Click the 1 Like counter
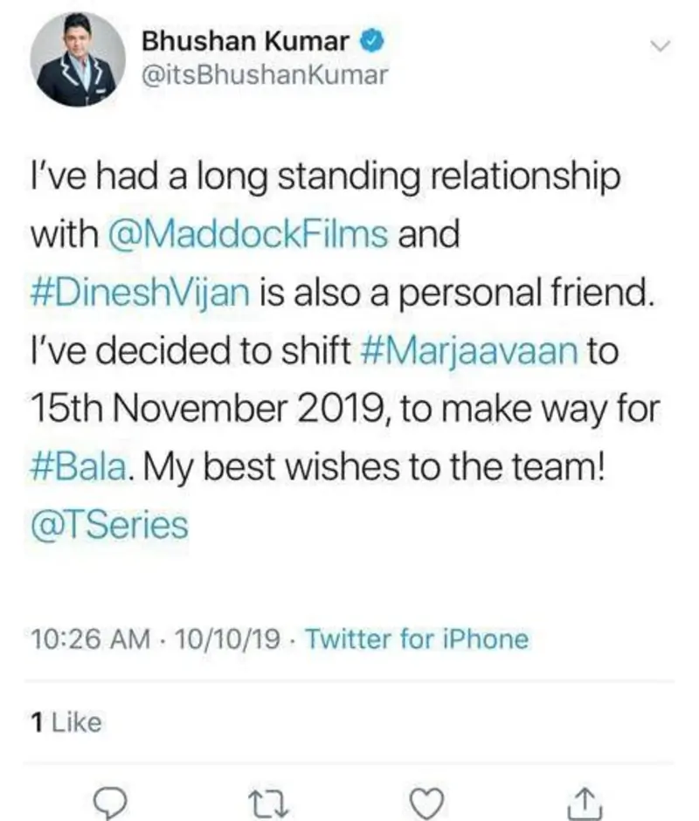The width and height of the screenshot is (699, 821). pyautogui.click(x=65, y=722)
